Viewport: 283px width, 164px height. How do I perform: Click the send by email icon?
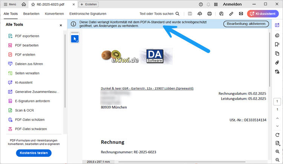pyautogui.click(x=241, y=14)
